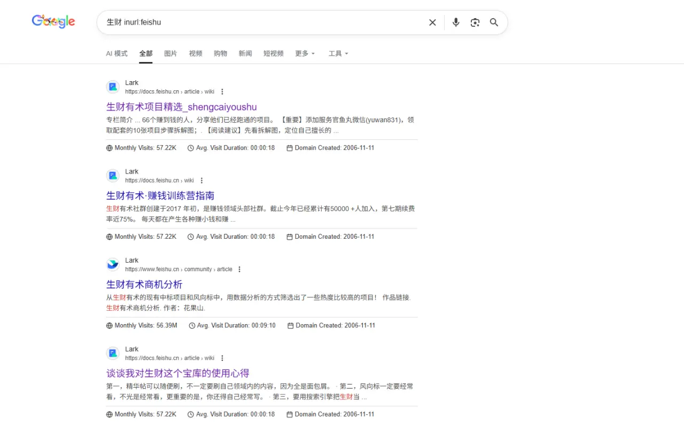Open the 购物 tab
The height and width of the screenshot is (424, 684).
pos(220,53)
